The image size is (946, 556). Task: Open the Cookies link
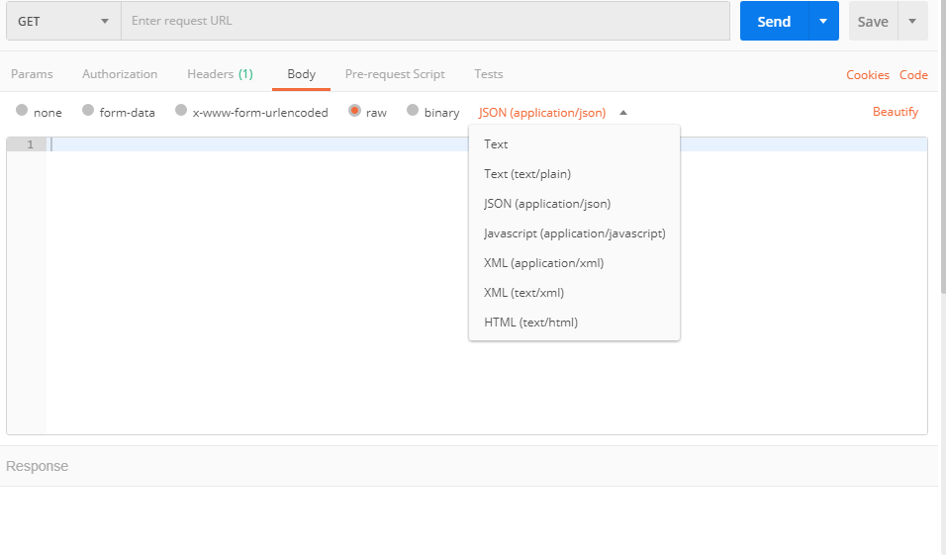point(868,75)
